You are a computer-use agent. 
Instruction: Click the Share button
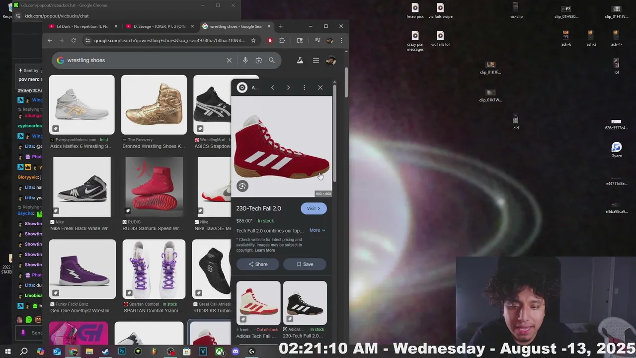click(258, 264)
